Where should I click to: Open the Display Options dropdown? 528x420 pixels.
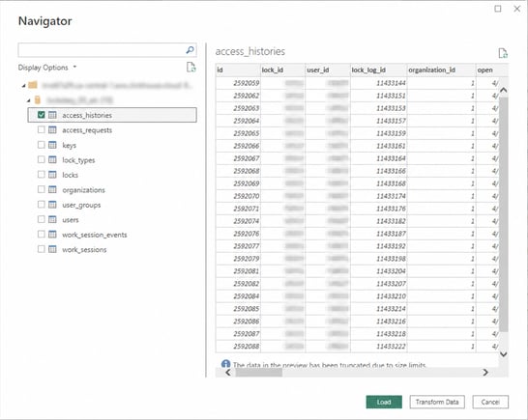tap(47, 68)
